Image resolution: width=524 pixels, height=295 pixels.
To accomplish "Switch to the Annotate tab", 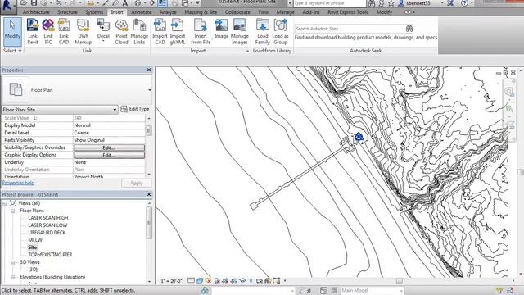I will coord(142,12).
